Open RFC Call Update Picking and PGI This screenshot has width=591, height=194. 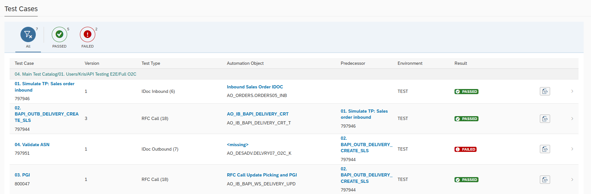[262, 175]
